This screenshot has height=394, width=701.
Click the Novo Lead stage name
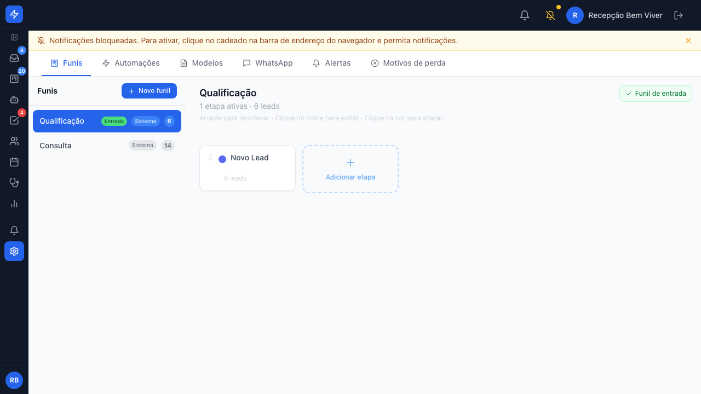click(250, 158)
